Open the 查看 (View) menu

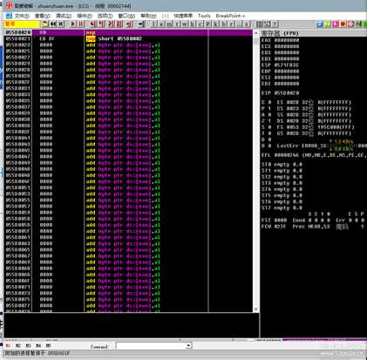pyautogui.click(x=43, y=16)
